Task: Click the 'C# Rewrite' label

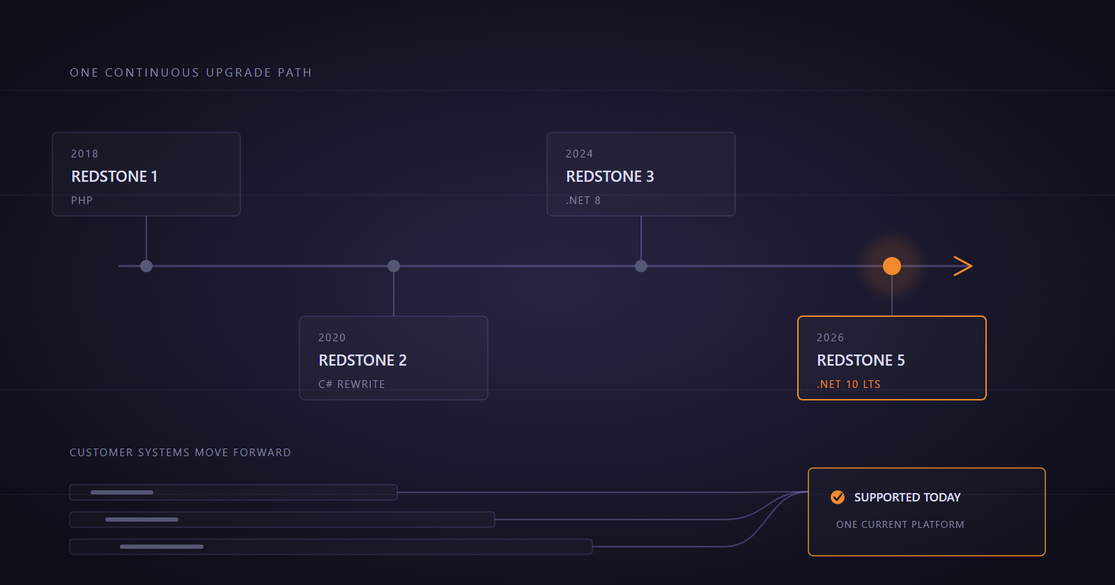Action: 352,384
